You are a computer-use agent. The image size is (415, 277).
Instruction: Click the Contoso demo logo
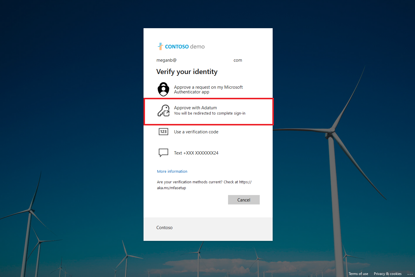(181, 46)
